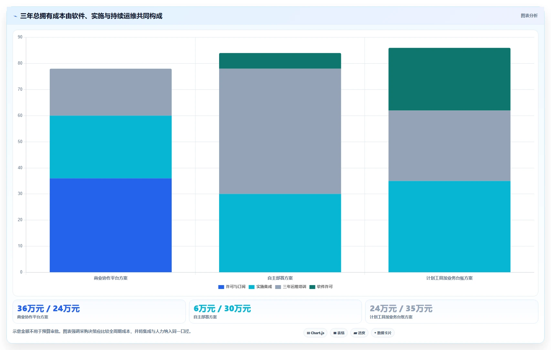
Task: Click the 自主部署方案 x-axis label
Action: click(x=280, y=278)
